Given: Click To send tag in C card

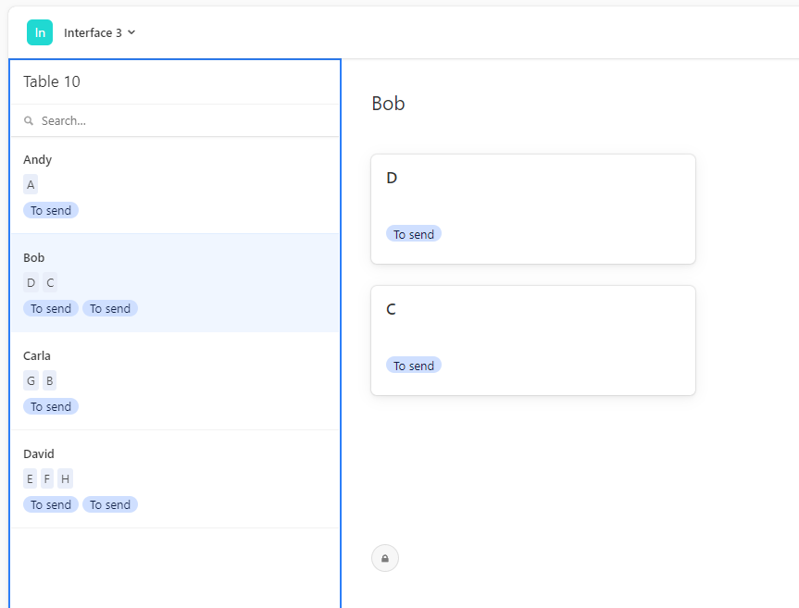Looking at the screenshot, I should [414, 366].
